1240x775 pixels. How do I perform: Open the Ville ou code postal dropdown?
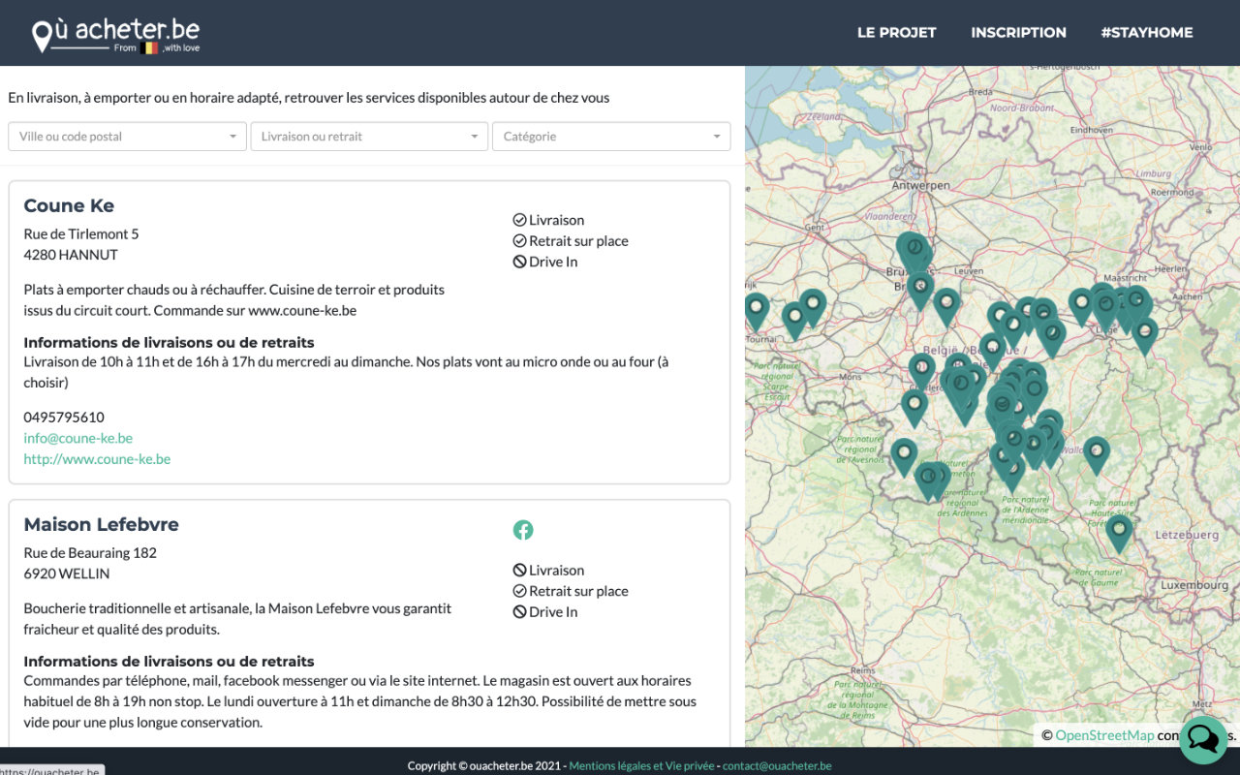point(126,136)
